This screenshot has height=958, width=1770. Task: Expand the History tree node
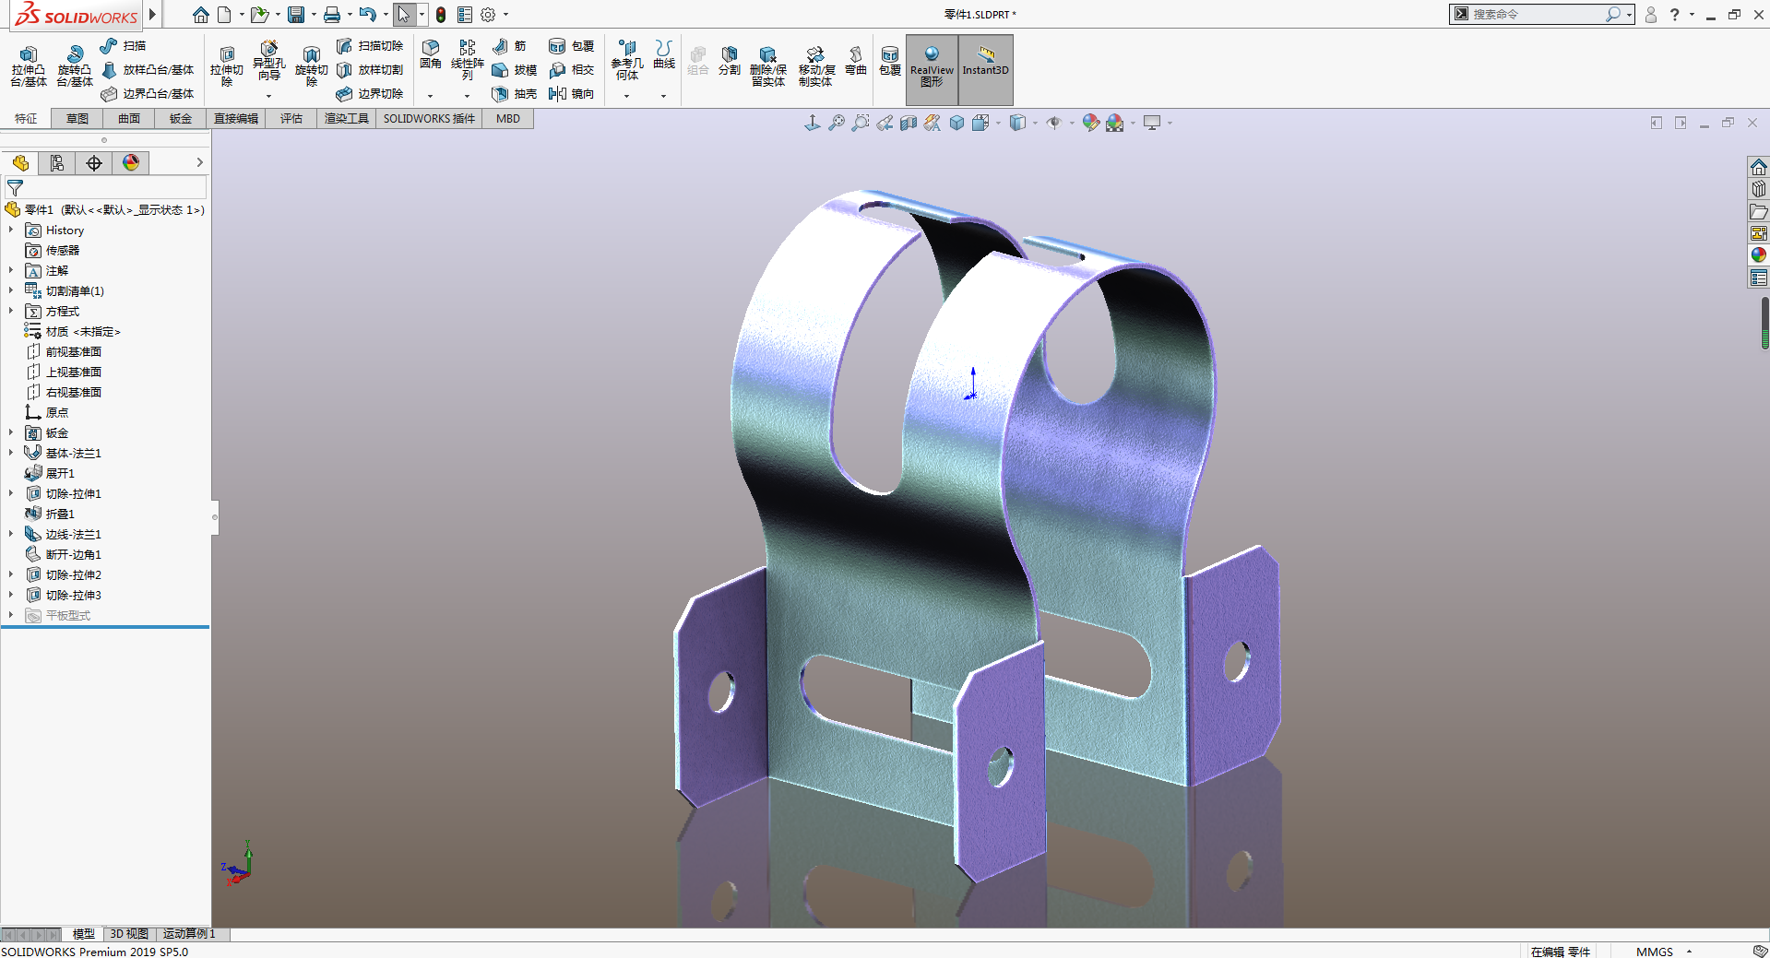[x=11, y=231]
